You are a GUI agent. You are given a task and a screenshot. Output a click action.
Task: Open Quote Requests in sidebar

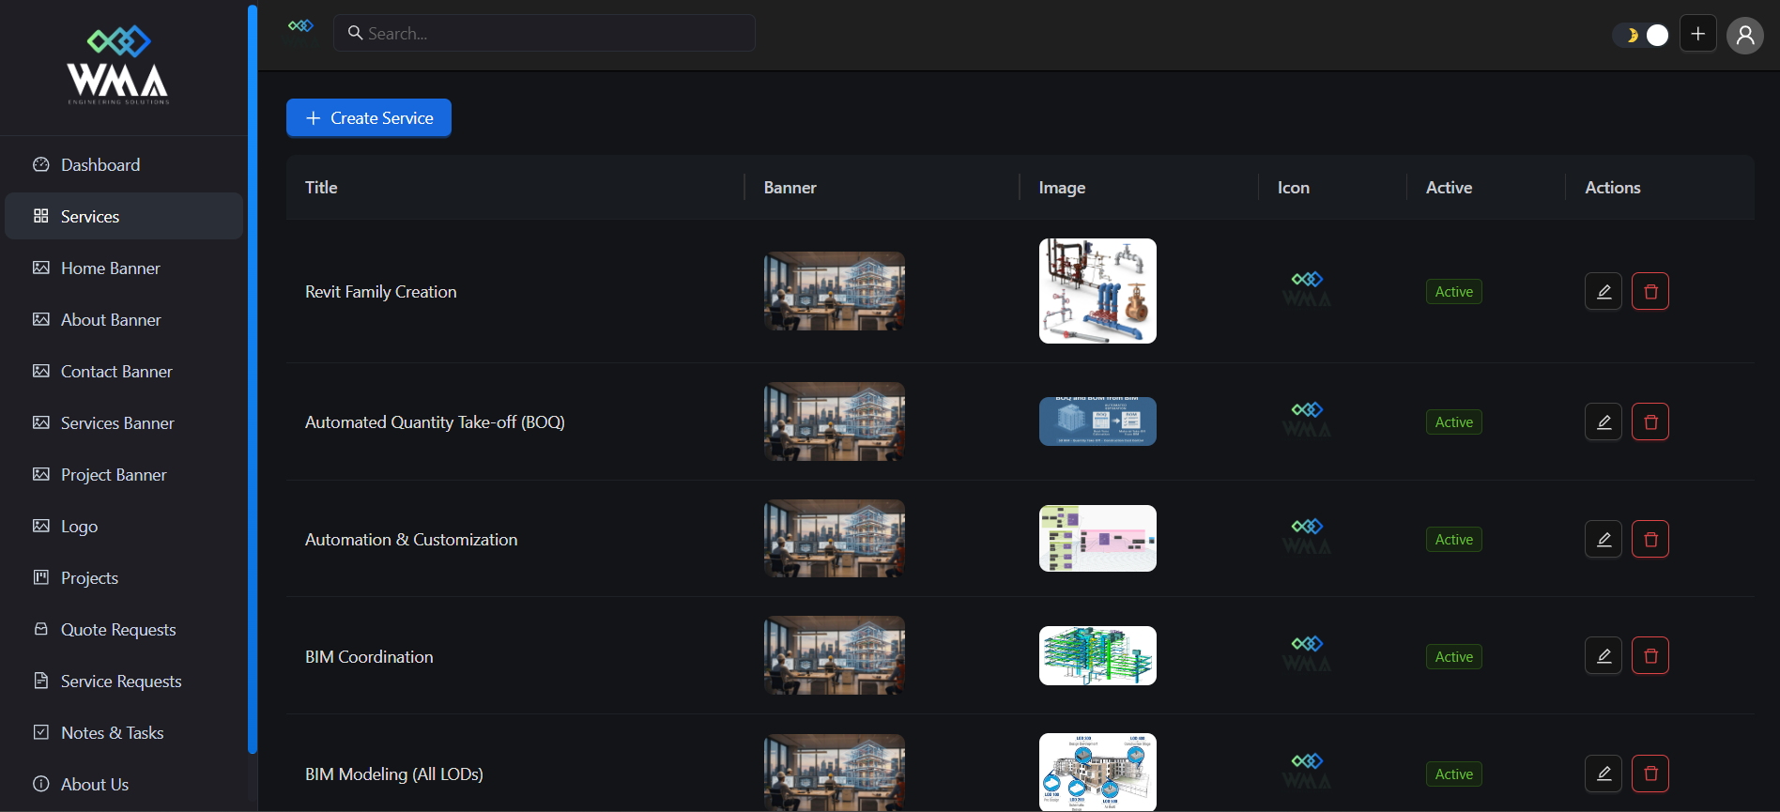coord(118,630)
